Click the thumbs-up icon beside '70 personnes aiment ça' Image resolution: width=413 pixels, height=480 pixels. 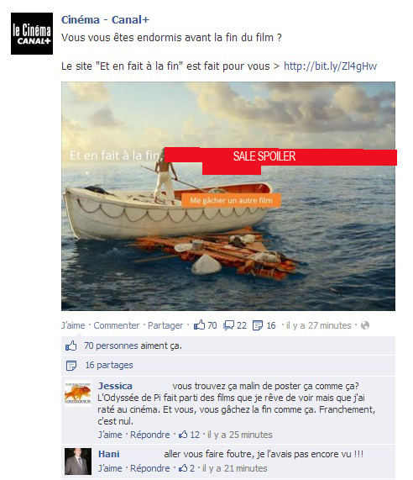71,345
